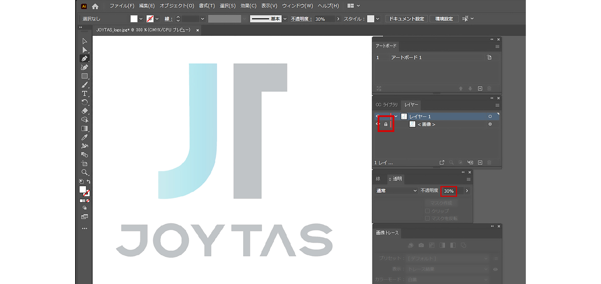Viewport: 601px width, 284px height.
Task: Select the Eraser tool
Action: [84, 111]
